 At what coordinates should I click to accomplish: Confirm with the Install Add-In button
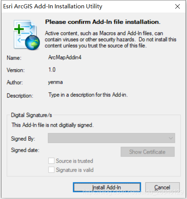pyautogui.click(x=107, y=187)
